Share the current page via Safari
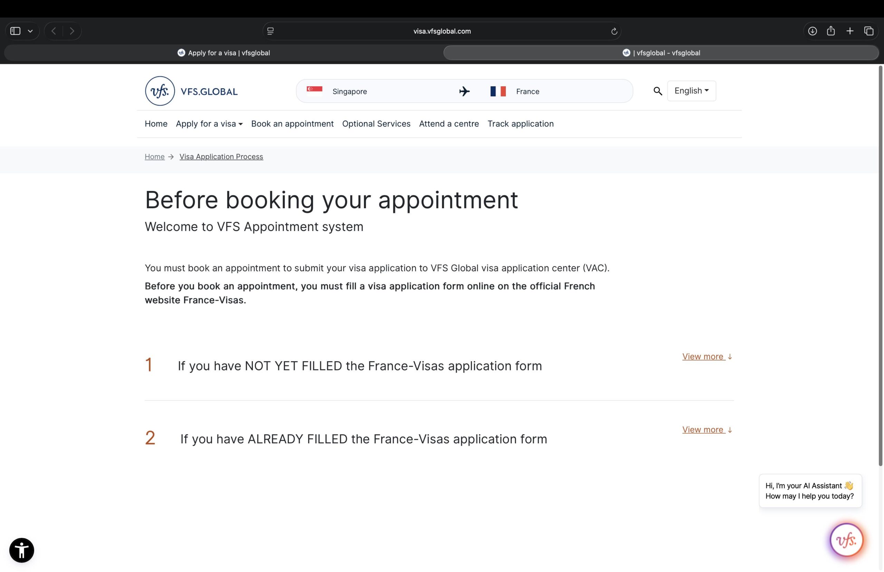 click(830, 31)
